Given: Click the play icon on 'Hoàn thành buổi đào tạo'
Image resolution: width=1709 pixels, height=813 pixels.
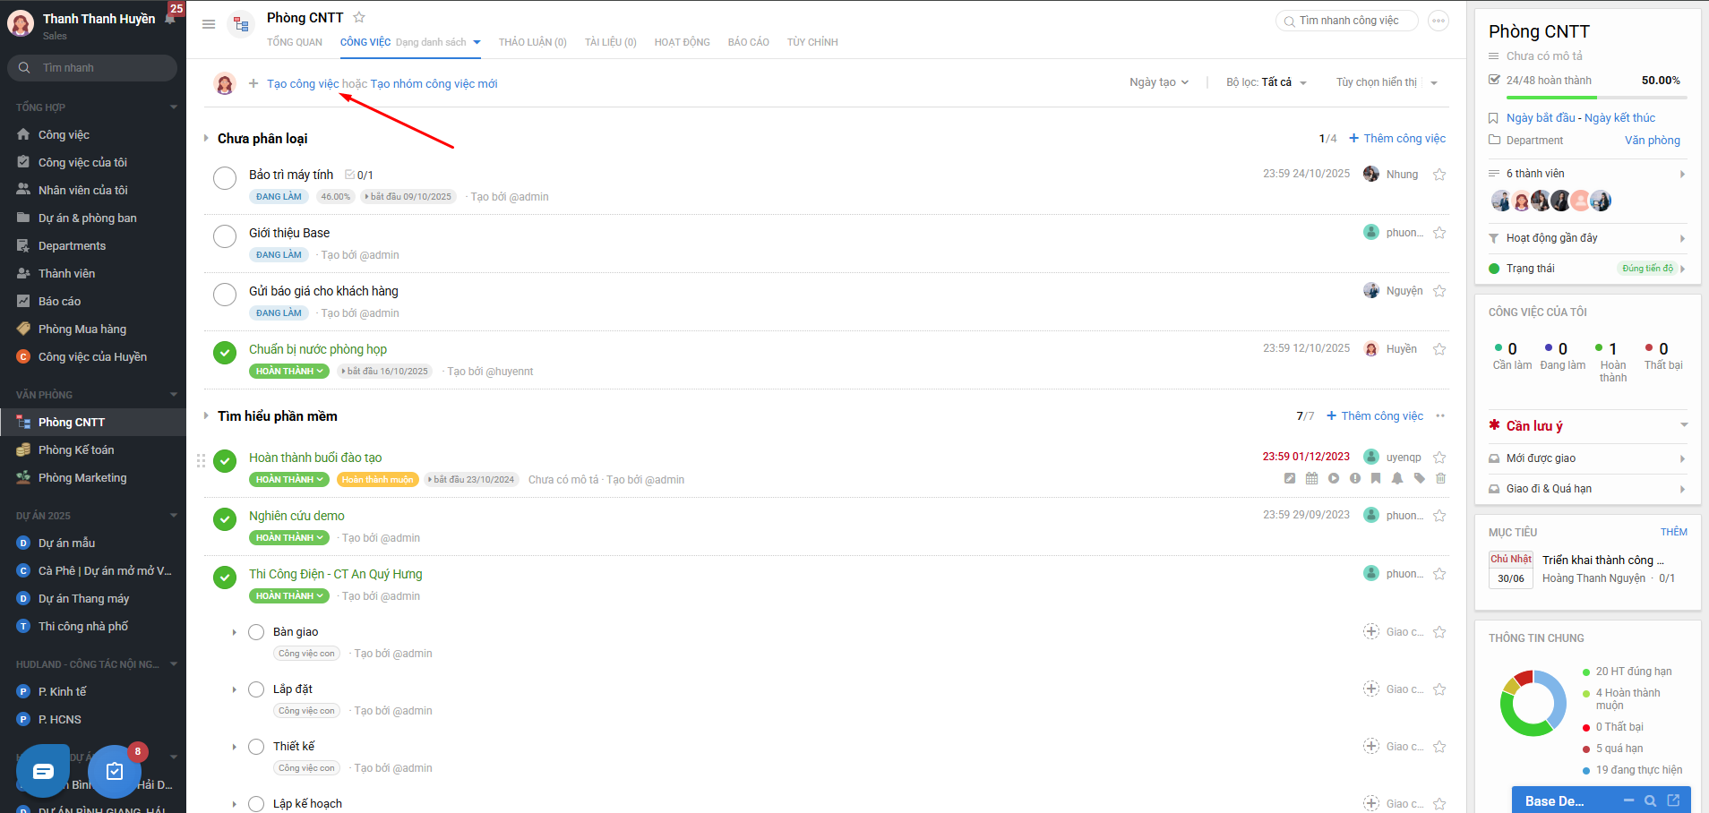Looking at the screenshot, I should [x=1334, y=478].
